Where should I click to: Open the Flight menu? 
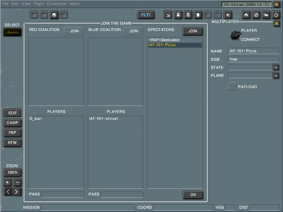pyautogui.click(x=39, y=4)
